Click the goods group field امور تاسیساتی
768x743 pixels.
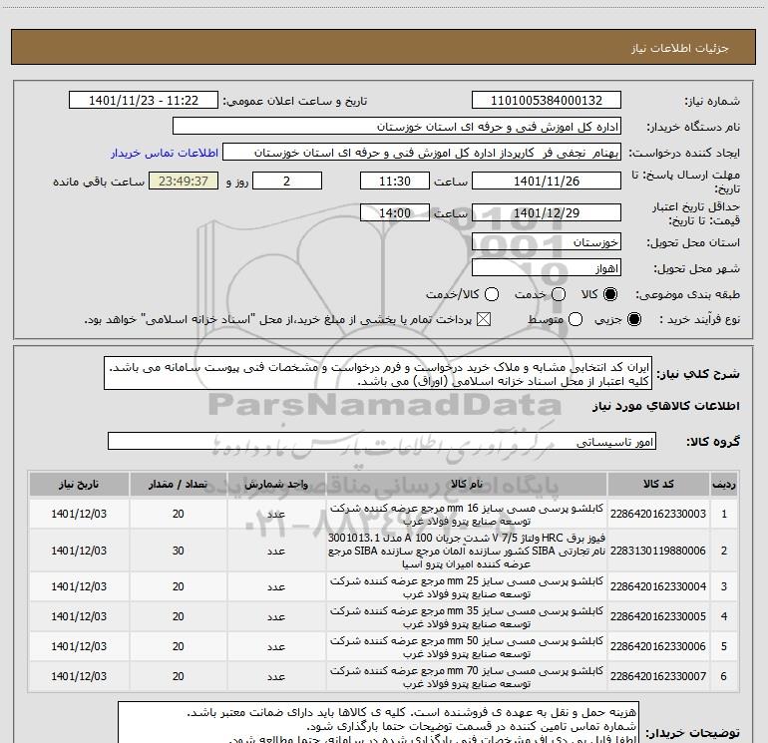382,441
